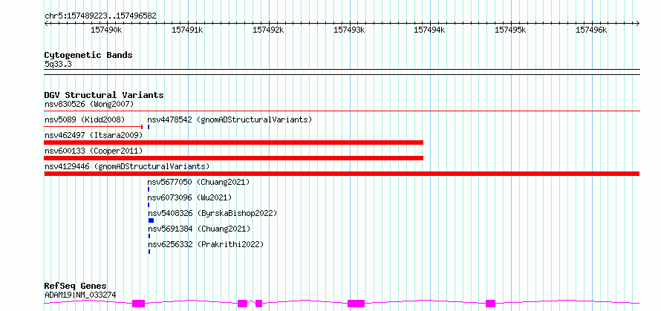The image size is (661, 311).
Task: Click the blue nsv5408326 variant block
Action: (x=151, y=220)
